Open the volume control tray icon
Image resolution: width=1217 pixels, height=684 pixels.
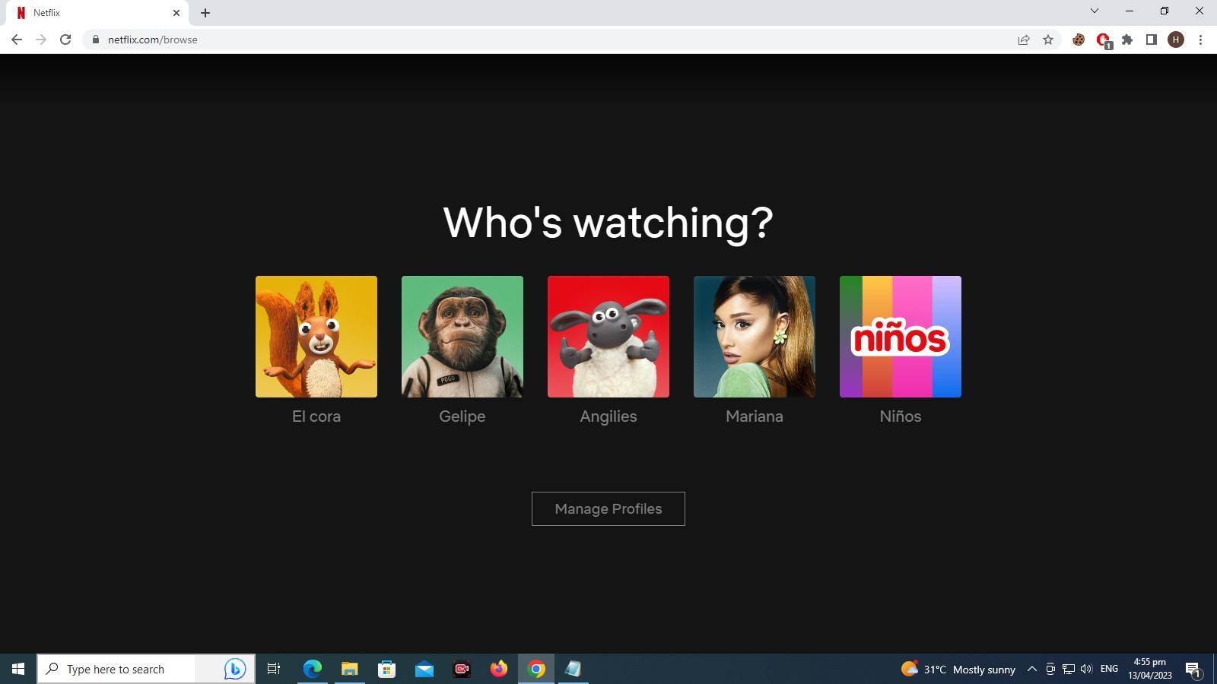1086,669
